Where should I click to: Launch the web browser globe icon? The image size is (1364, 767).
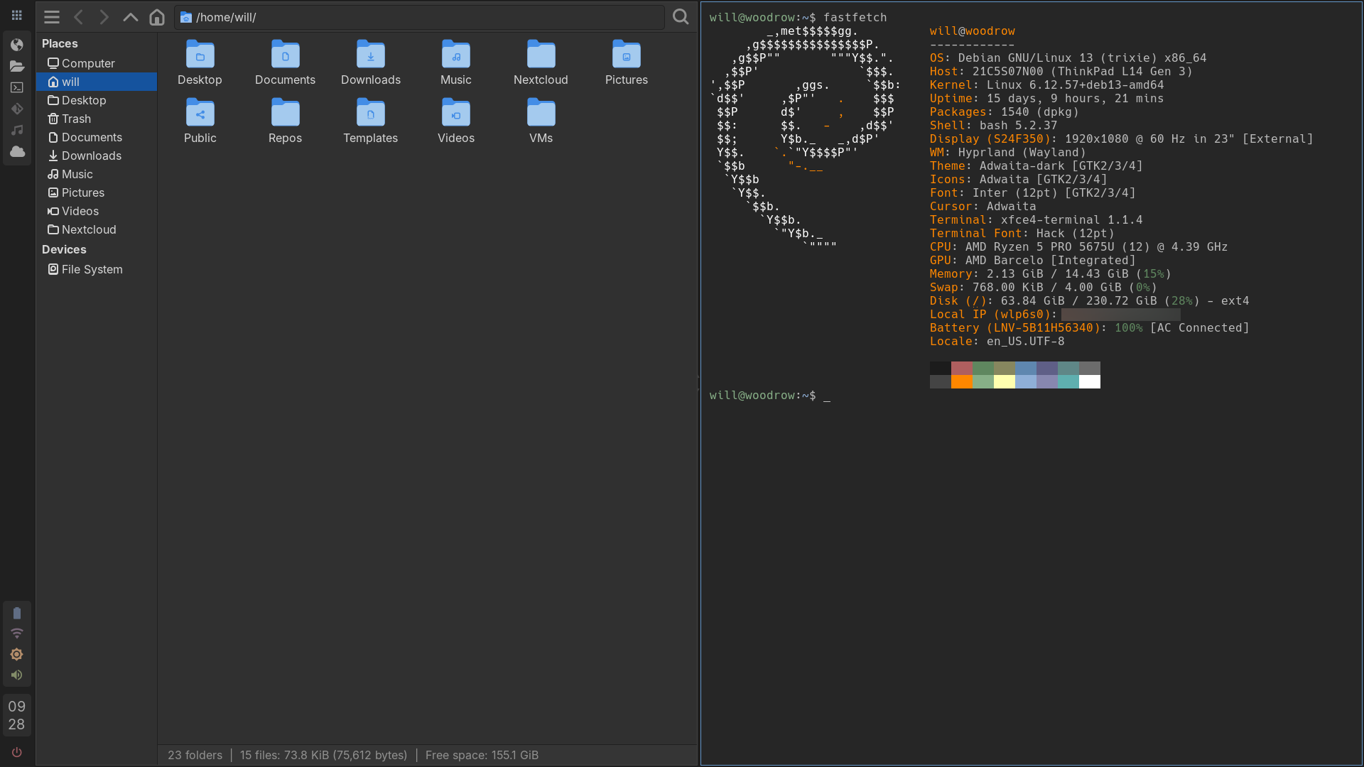[x=17, y=45]
